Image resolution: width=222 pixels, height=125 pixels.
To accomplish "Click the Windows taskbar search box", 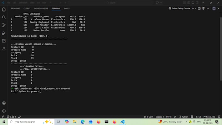I will click(x=31, y=122).
